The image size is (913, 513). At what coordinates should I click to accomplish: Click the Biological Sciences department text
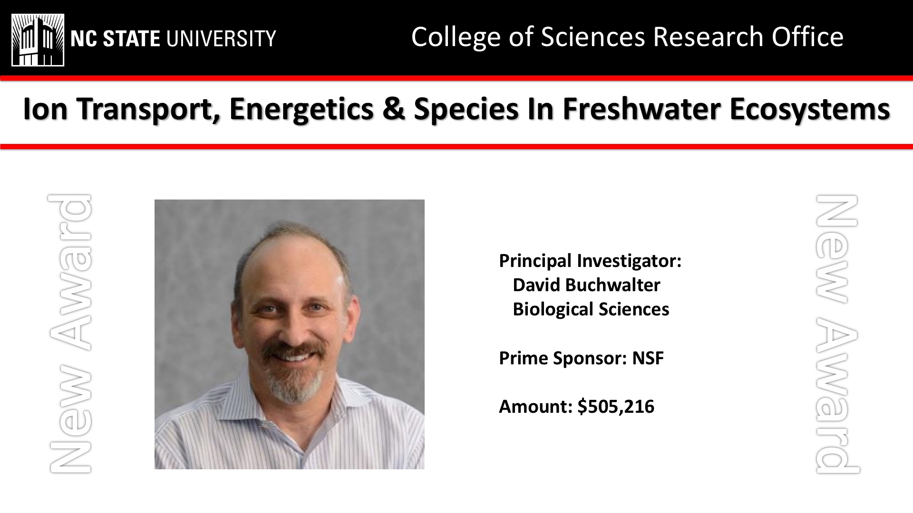coord(591,309)
